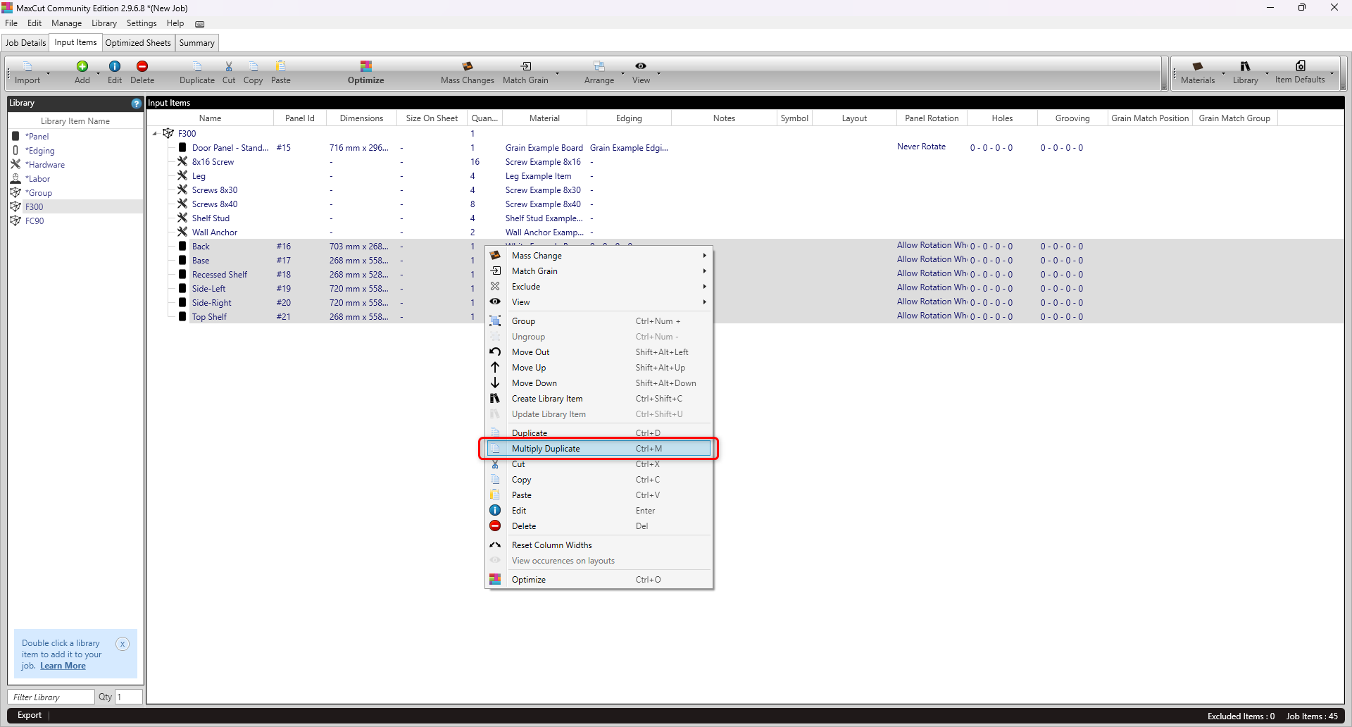Image resolution: width=1352 pixels, height=727 pixels.
Task: Open the Settings menu in the menu bar
Action: point(142,23)
